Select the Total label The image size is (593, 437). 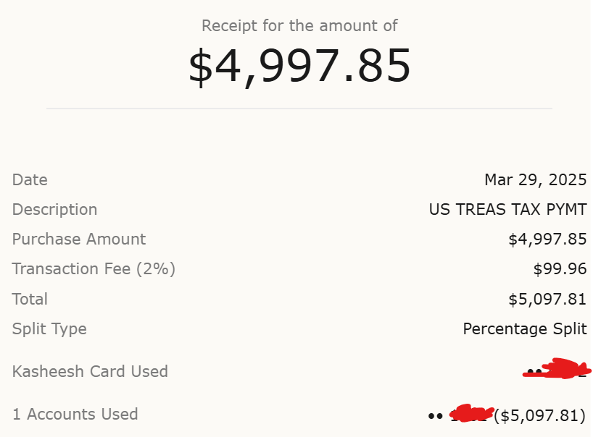coord(30,299)
